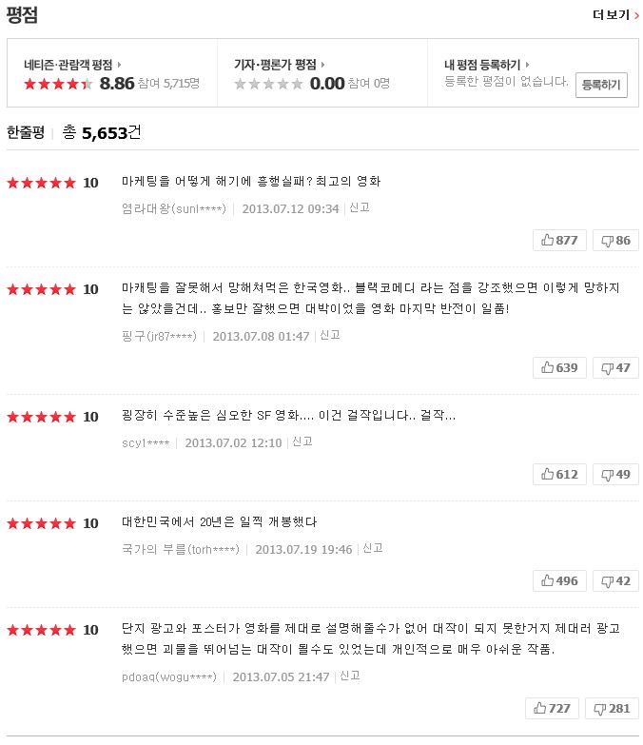Report the review by 핑구 via 신고

[x=329, y=335]
